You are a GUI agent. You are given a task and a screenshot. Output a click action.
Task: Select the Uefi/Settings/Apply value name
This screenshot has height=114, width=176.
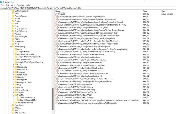pyautogui.click(x=75, y=95)
